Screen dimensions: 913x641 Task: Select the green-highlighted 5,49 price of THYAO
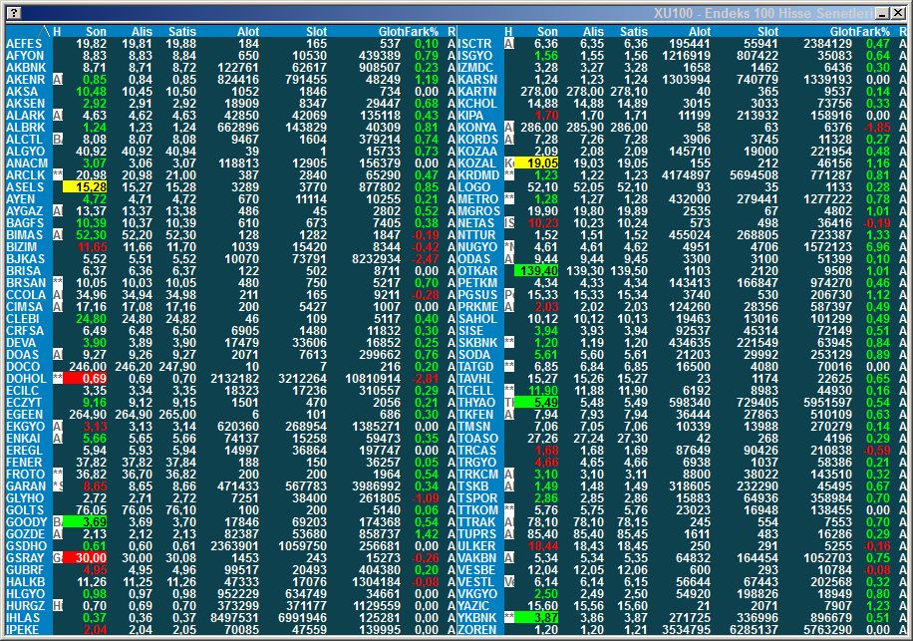coord(536,403)
